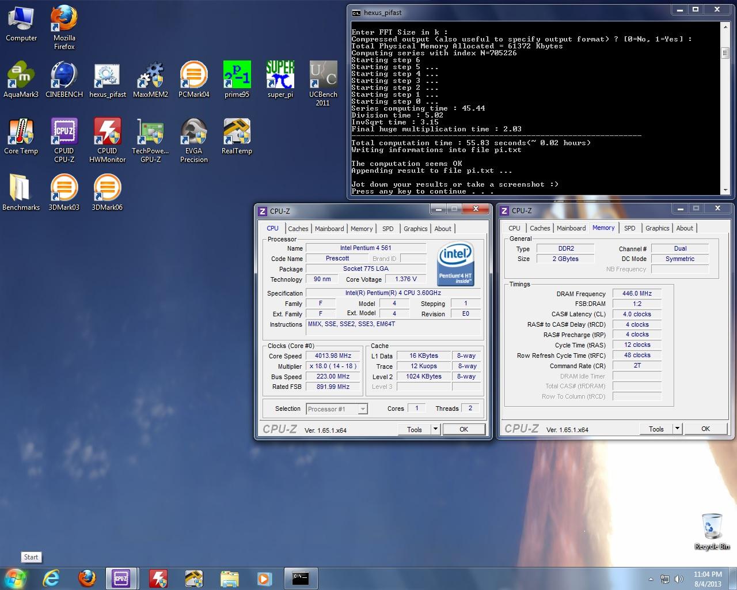Open the About tab in left CPU-Z window

point(443,229)
